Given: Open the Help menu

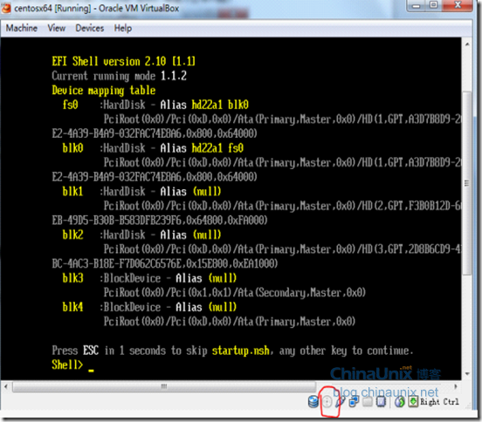Looking at the screenshot, I should (123, 28).
